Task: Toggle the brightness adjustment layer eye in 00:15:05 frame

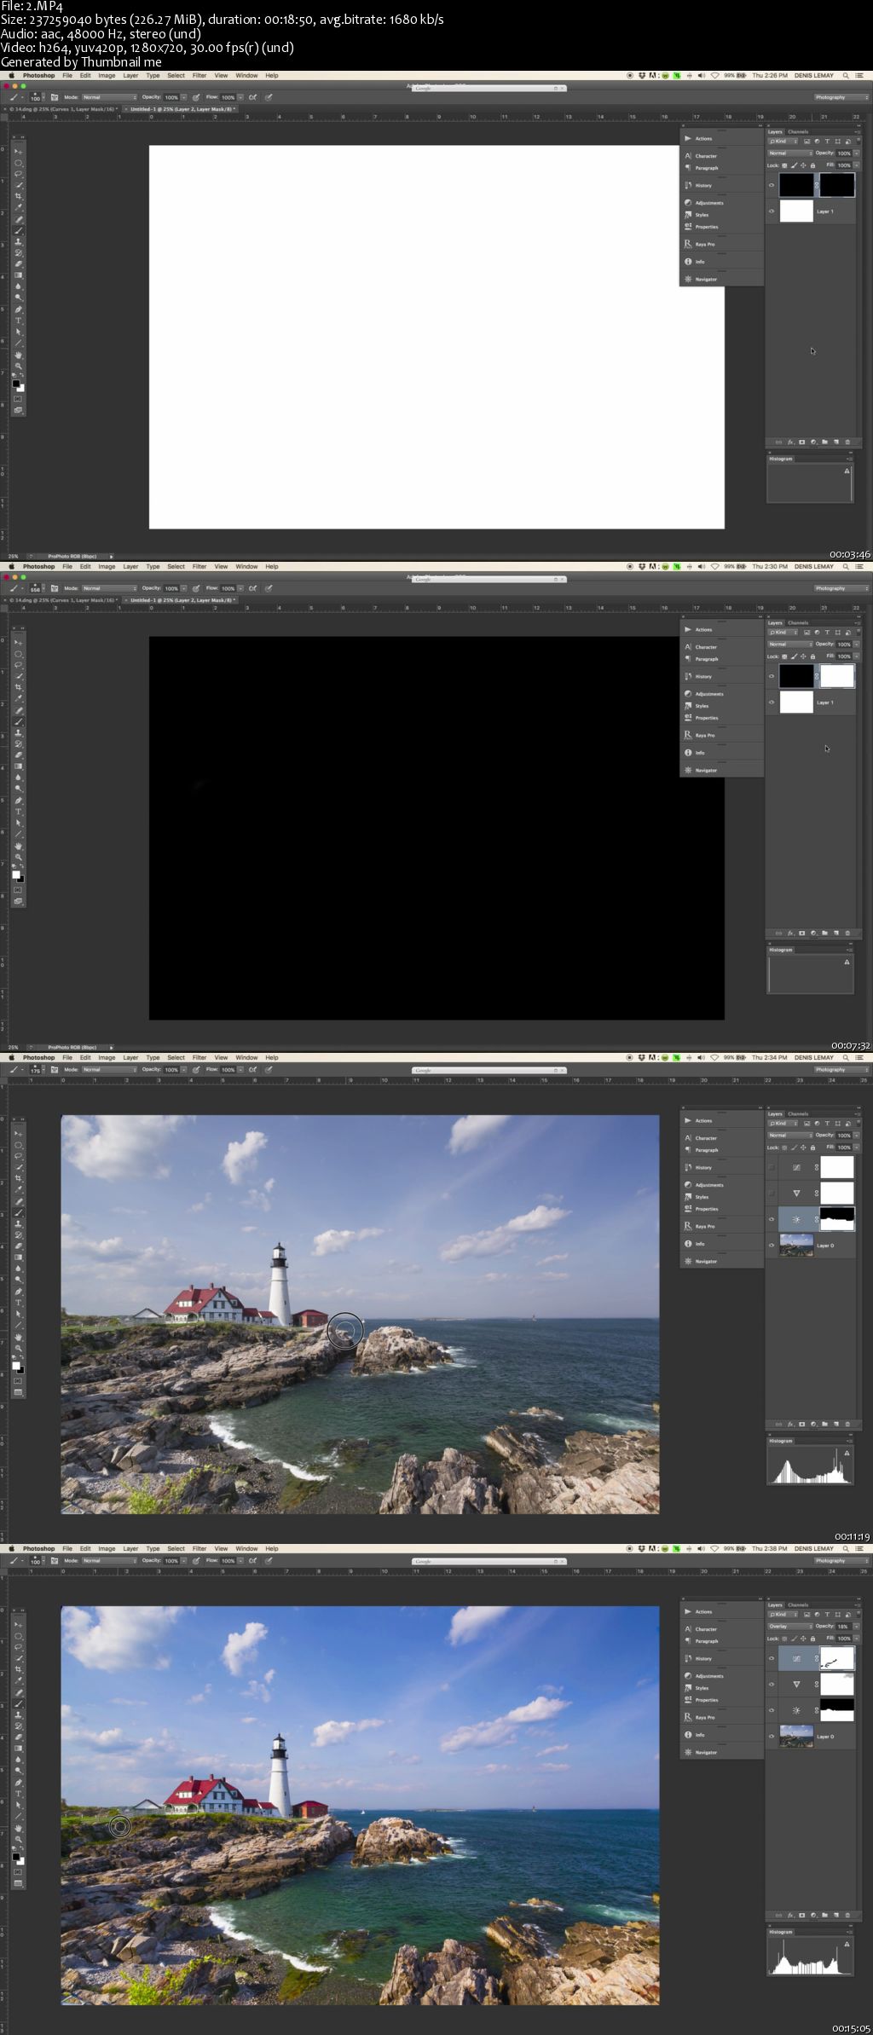Action: [772, 1710]
